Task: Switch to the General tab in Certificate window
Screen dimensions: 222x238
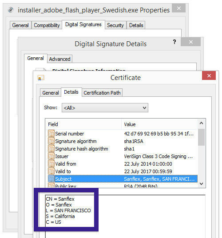Action: pyautogui.click(x=51, y=93)
